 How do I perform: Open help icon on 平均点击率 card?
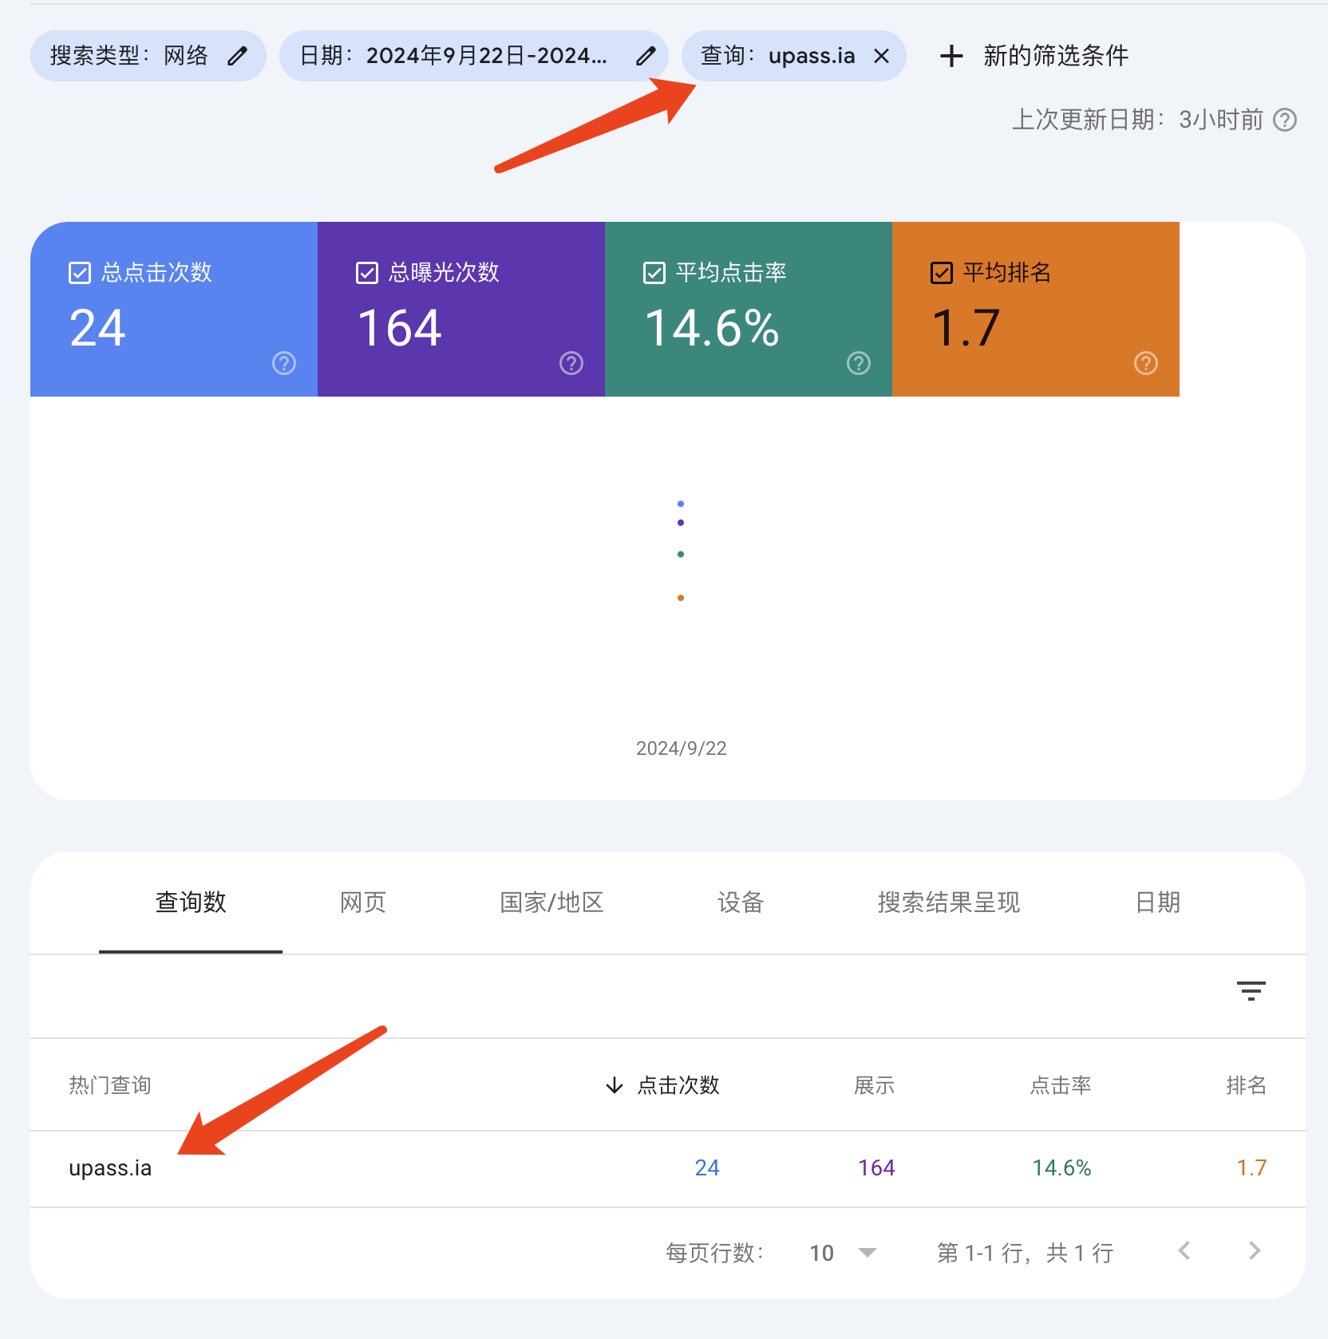click(x=859, y=363)
